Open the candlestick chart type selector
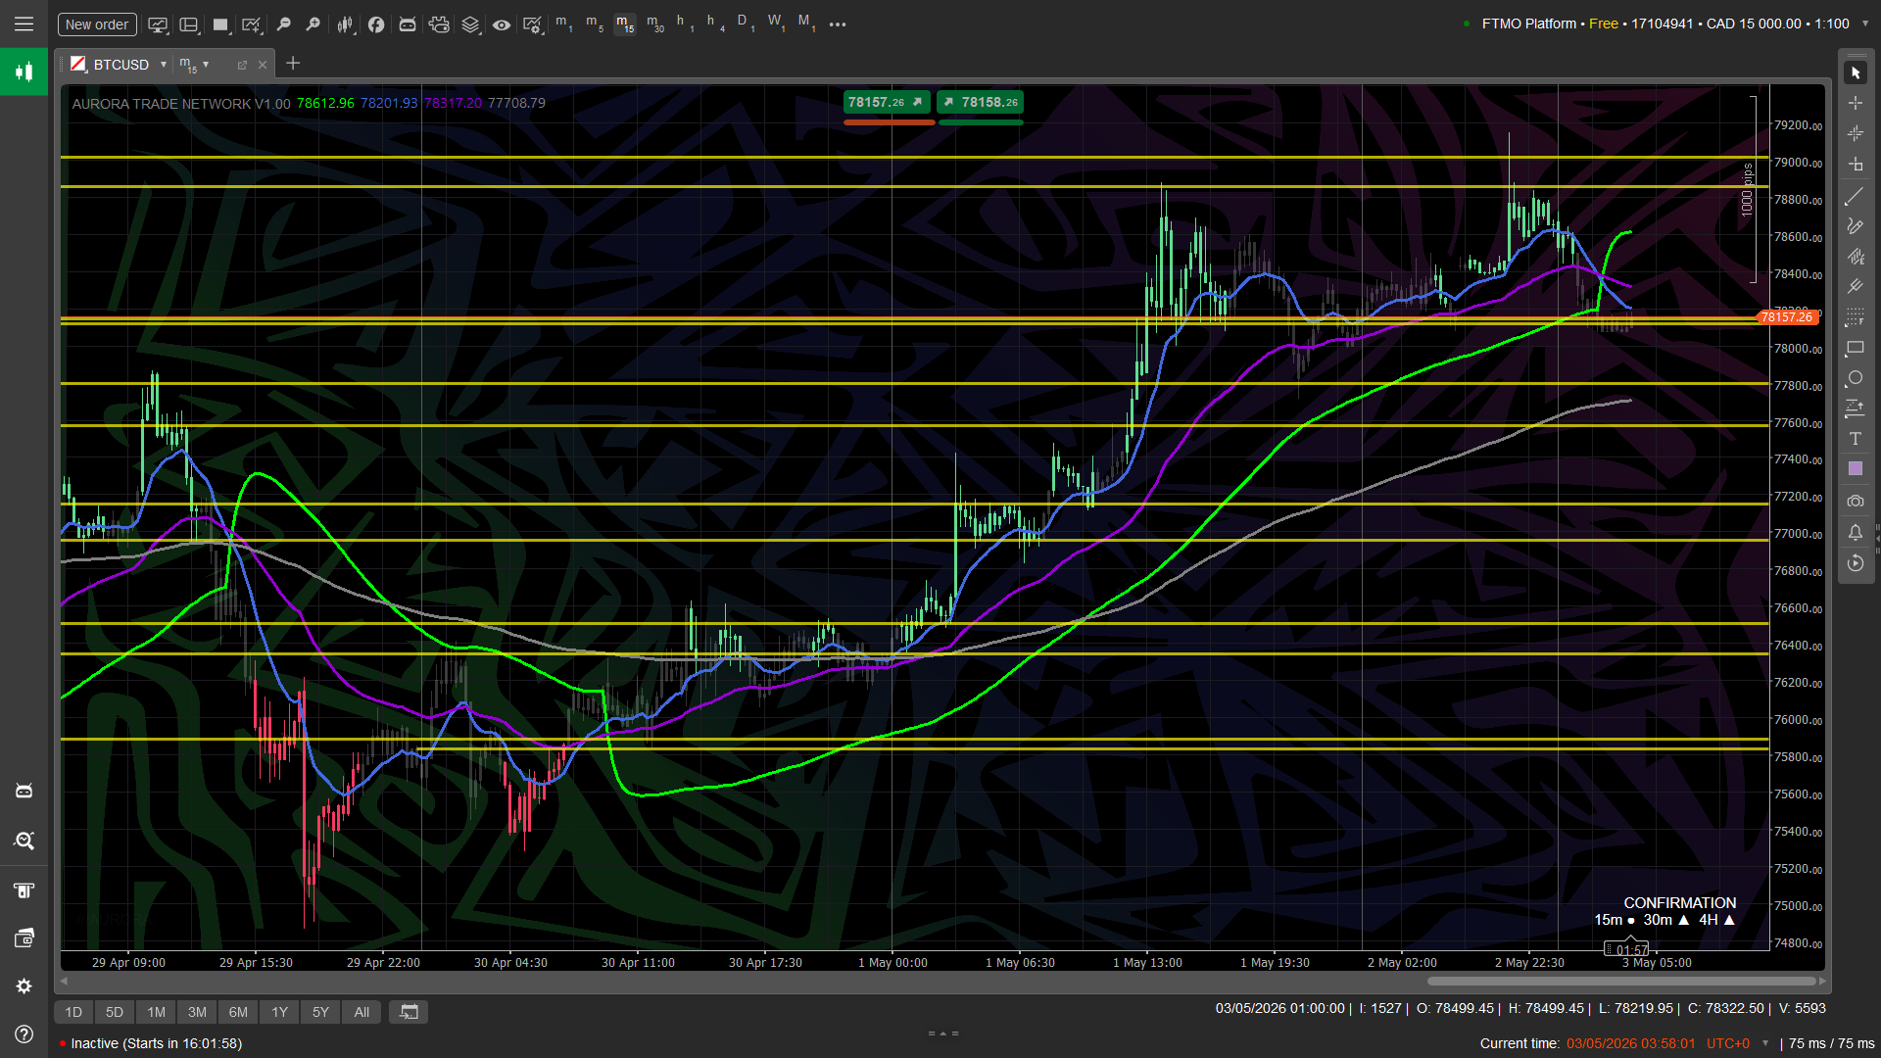Viewport: 1881px width, 1058px height. click(345, 24)
